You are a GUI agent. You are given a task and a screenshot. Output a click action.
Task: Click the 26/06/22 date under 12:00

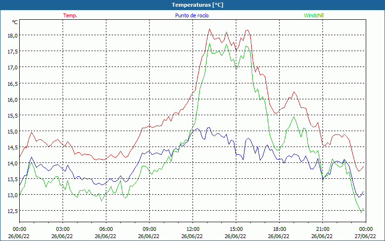pyautogui.click(x=192, y=236)
